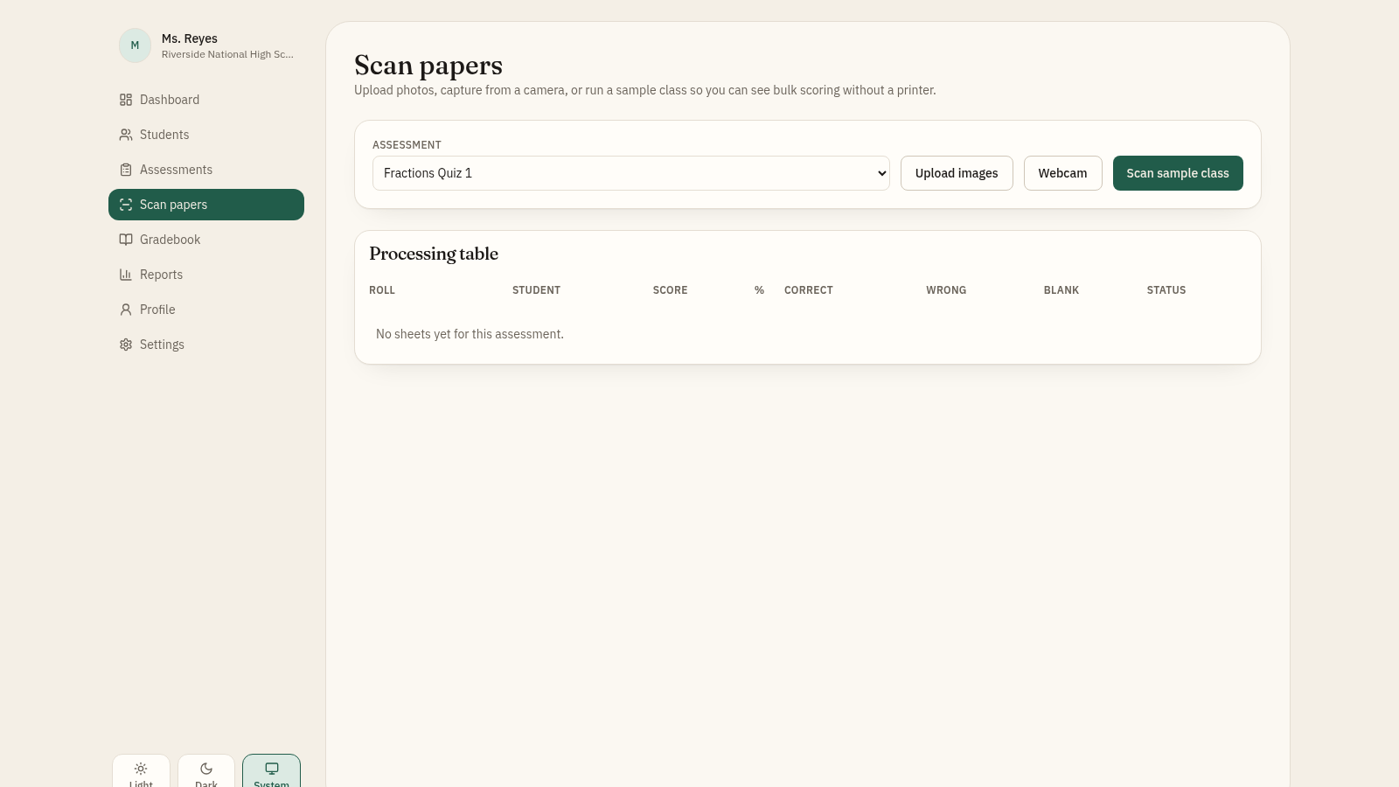Open the Assessments section
Screen dimensions: 1399x787
(206, 170)
